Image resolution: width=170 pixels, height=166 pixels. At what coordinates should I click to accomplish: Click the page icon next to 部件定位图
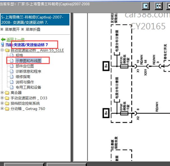pos(12,66)
